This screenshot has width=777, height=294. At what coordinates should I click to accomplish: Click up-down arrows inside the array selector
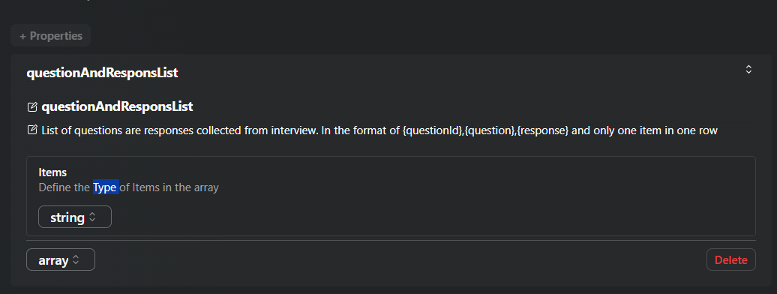[76, 259]
